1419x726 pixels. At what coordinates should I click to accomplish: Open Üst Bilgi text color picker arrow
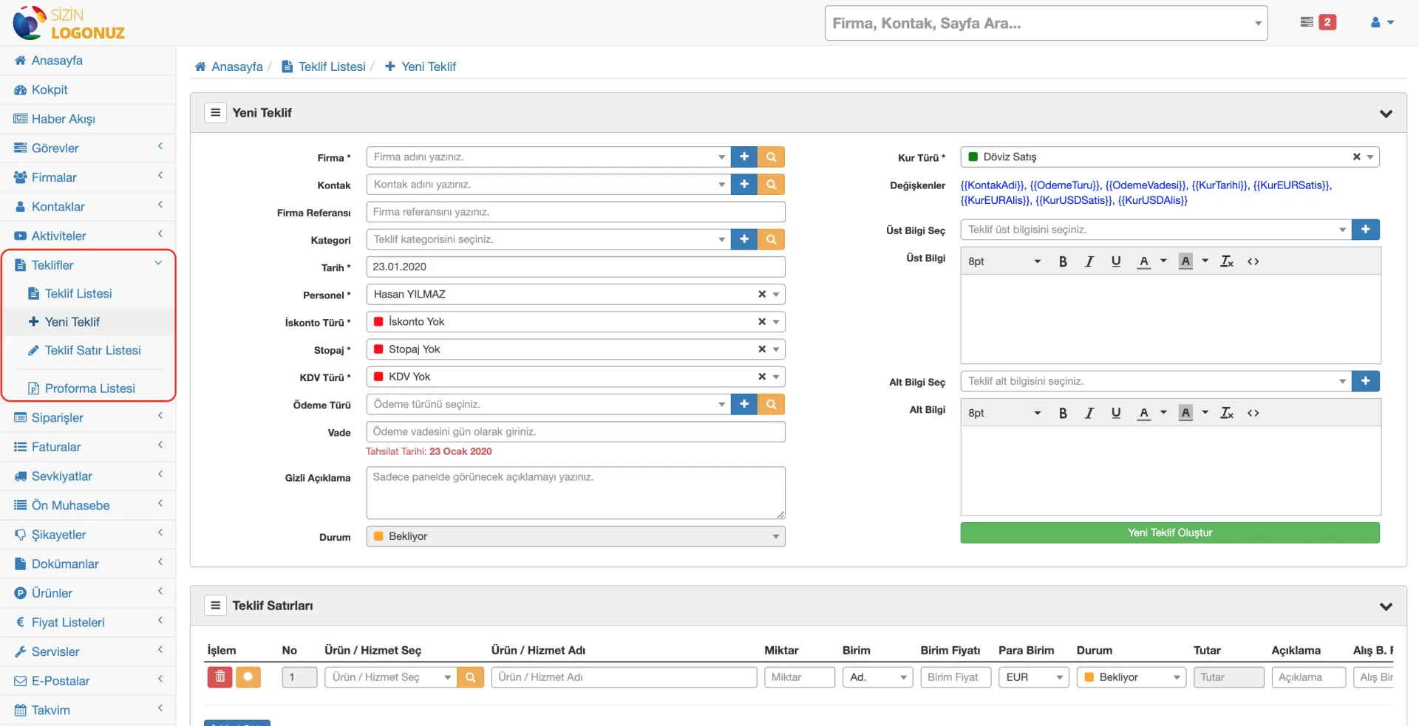[x=1163, y=261]
